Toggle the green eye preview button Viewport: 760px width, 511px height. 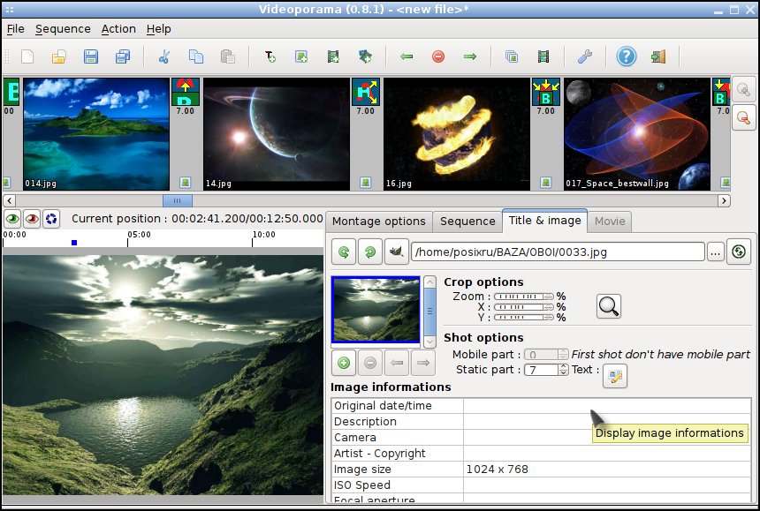12,219
